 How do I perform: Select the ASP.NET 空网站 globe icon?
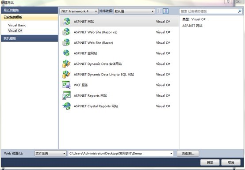66,53
